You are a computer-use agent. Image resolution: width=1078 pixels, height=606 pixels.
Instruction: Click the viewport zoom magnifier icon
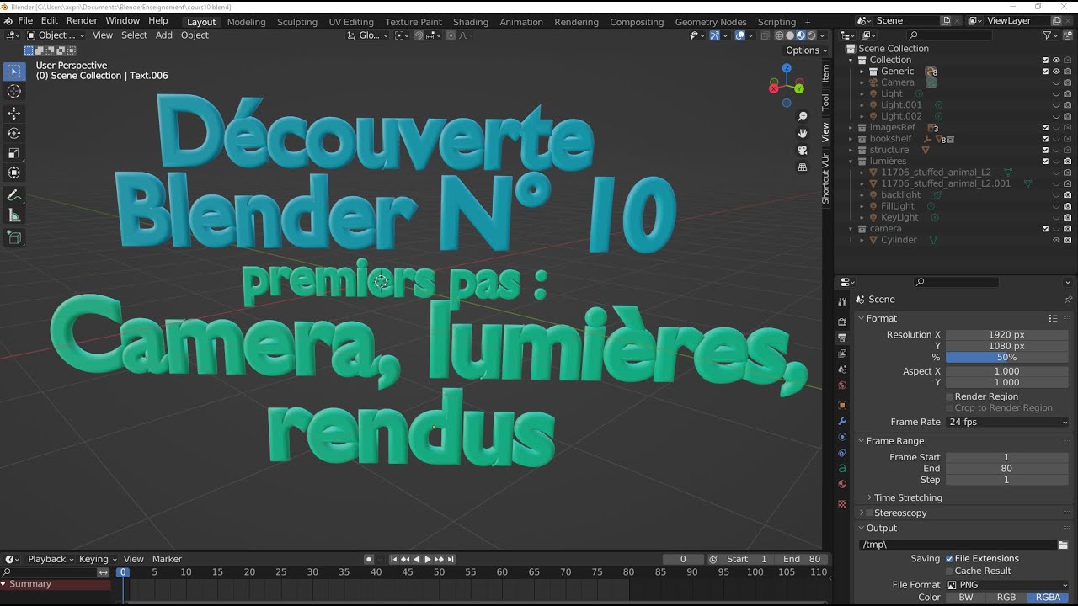803,116
